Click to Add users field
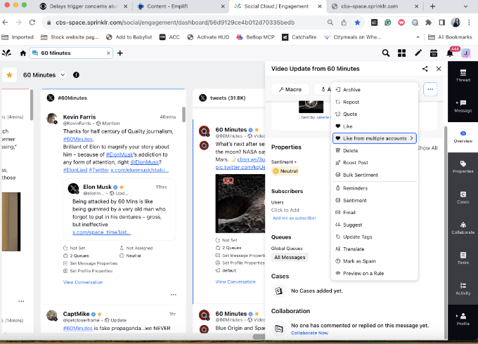 [x=285, y=210]
